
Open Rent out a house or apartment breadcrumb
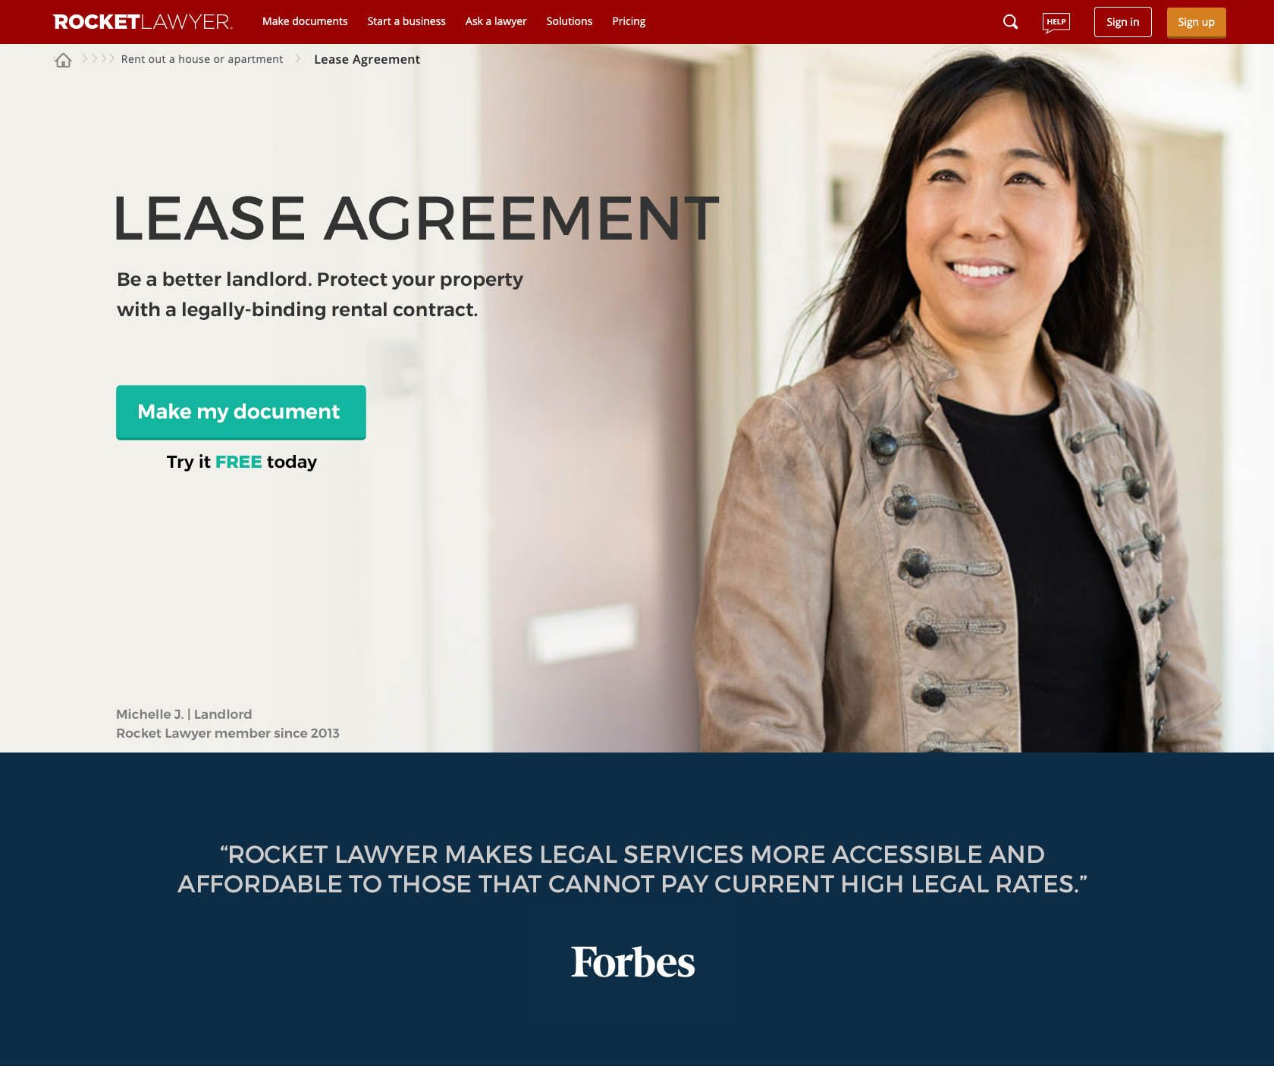click(x=202, y=59)
